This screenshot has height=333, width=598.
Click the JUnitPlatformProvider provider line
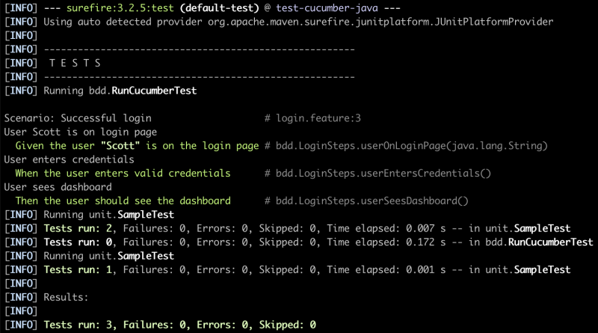click(x=298, y=22)
